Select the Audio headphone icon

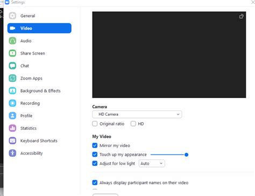[12, 41]
